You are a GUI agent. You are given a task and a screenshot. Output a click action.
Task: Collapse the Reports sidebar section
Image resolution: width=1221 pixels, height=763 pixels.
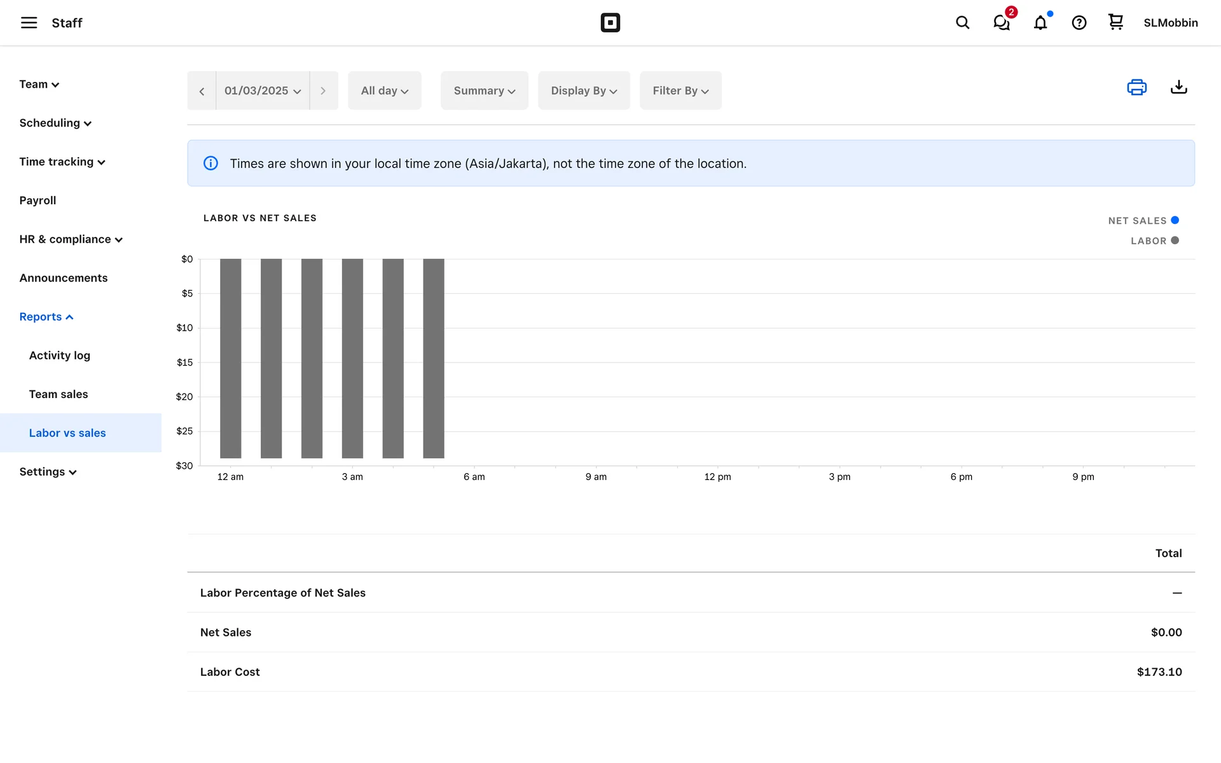point(46,317)
